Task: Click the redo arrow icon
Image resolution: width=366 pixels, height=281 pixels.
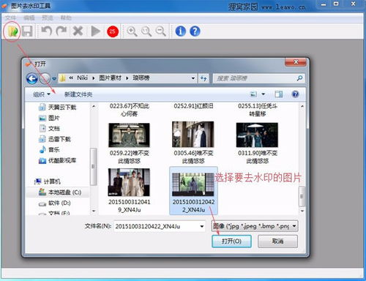Action: point(61,31)
